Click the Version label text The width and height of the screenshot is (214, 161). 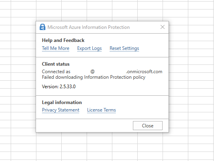coord(50,87)
